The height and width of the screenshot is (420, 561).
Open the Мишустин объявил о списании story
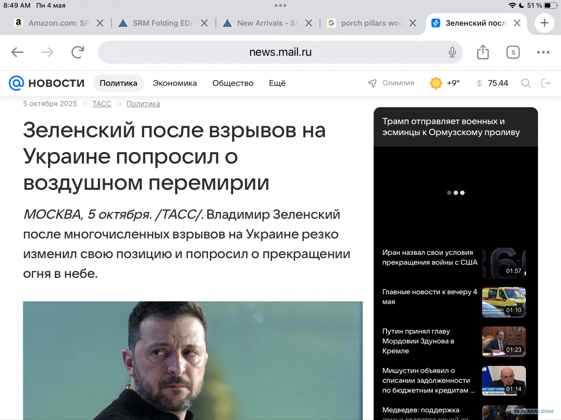(x=429, y=381)
